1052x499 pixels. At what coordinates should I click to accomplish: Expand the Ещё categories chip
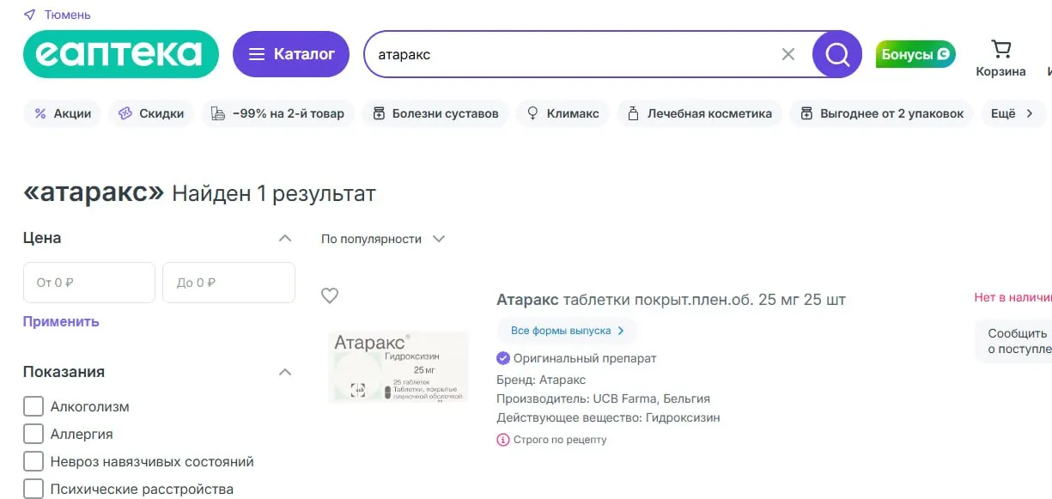click(1012, 113)
